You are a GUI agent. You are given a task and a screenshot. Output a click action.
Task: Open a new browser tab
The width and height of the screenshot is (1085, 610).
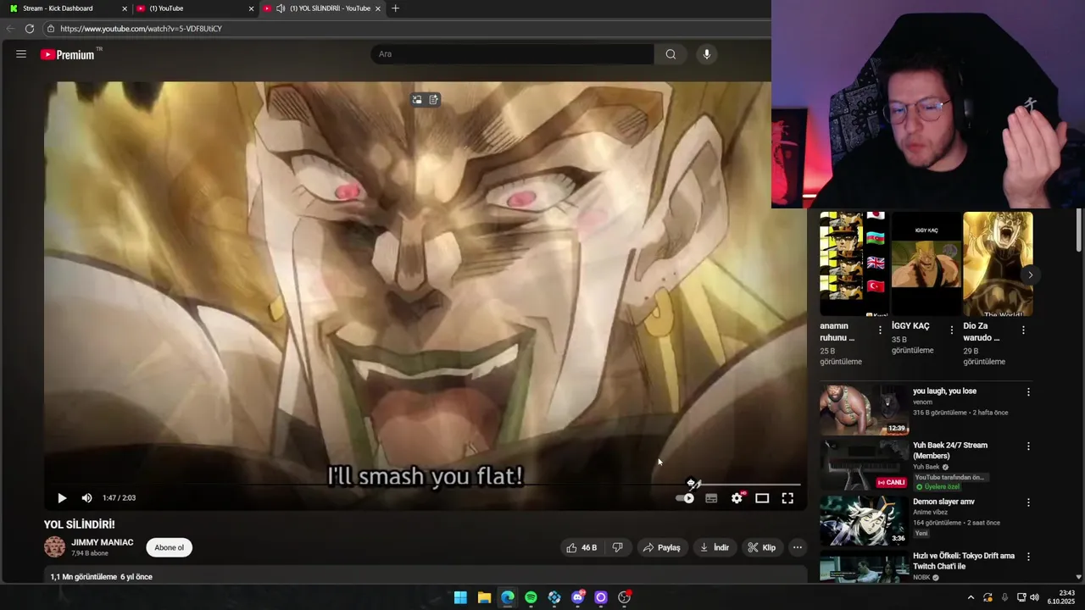pos(395,8)
